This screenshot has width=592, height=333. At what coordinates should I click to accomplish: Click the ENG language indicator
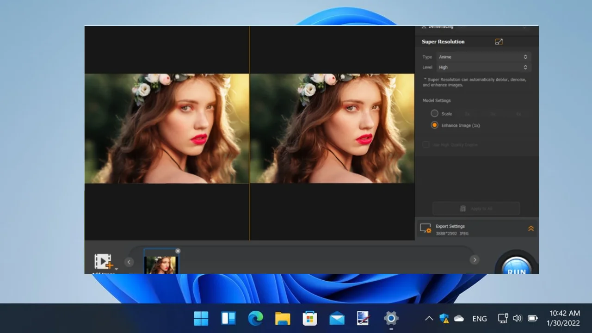480,319
